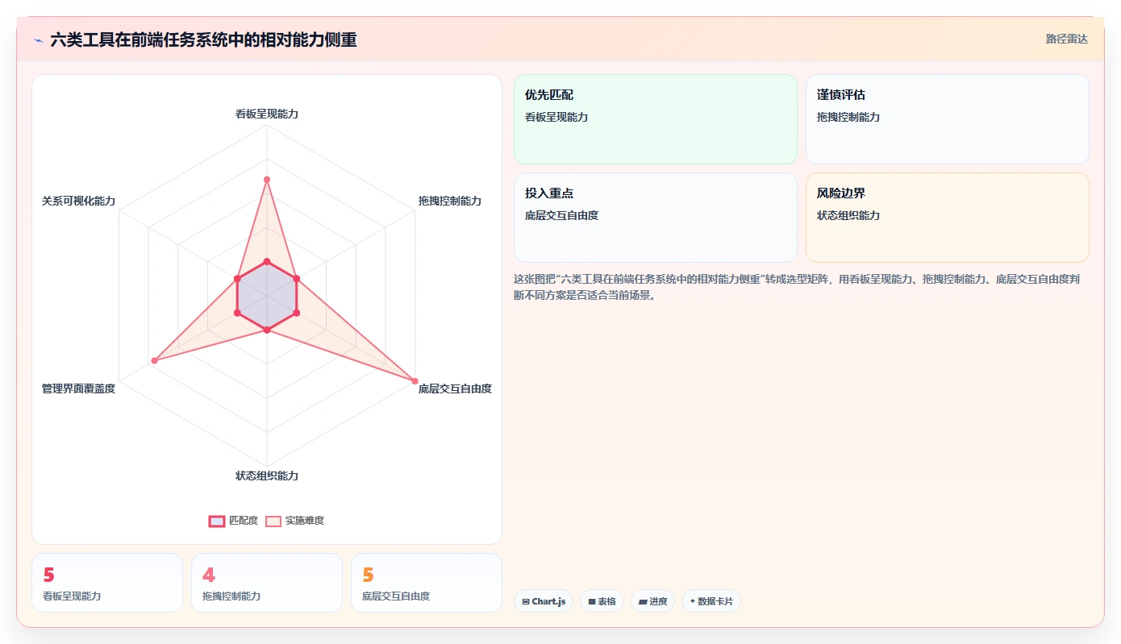Click the 底层交互自由度 label beside the radar chart
The image size is (1121, 644).
[x=455, y=388]
